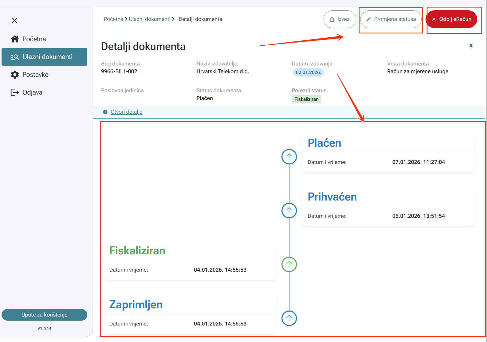This screenshot has height=342, width=487.
Task: Navigate to Ulazni dokumenti breadcrumb link
Action: point(150,19)
